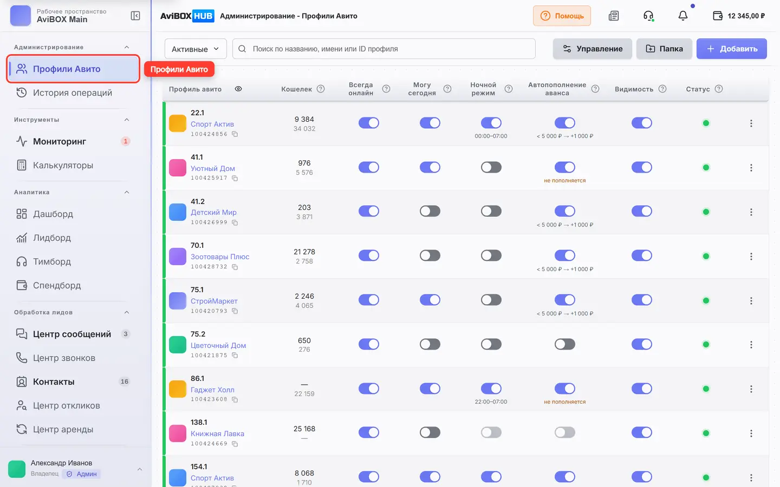780x487 pixels.
Task: Focus the profile search field
Action: [384, 49]
